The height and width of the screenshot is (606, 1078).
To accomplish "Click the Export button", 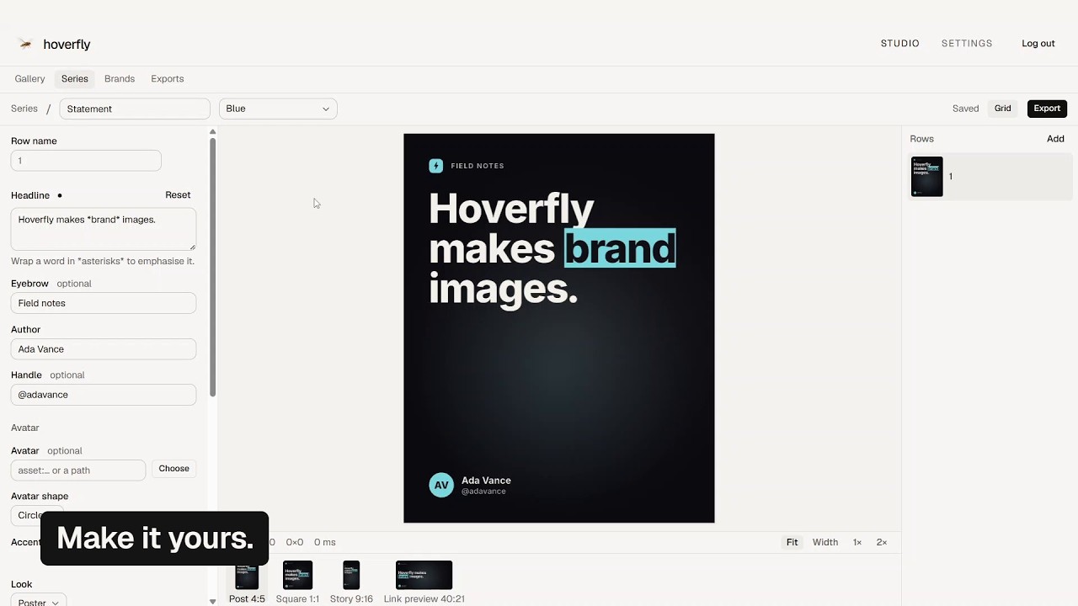I will [1047, 109].
